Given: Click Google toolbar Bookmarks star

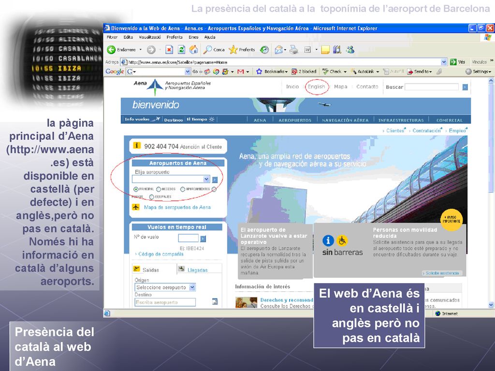Looking at the screenshot, I should coord(259,71).
